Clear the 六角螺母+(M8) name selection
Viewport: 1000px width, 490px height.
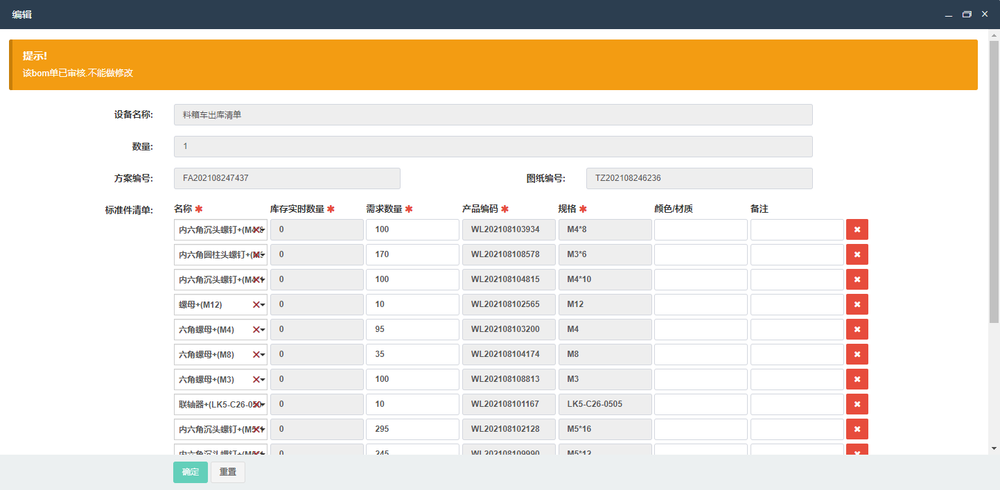point(256,354)
